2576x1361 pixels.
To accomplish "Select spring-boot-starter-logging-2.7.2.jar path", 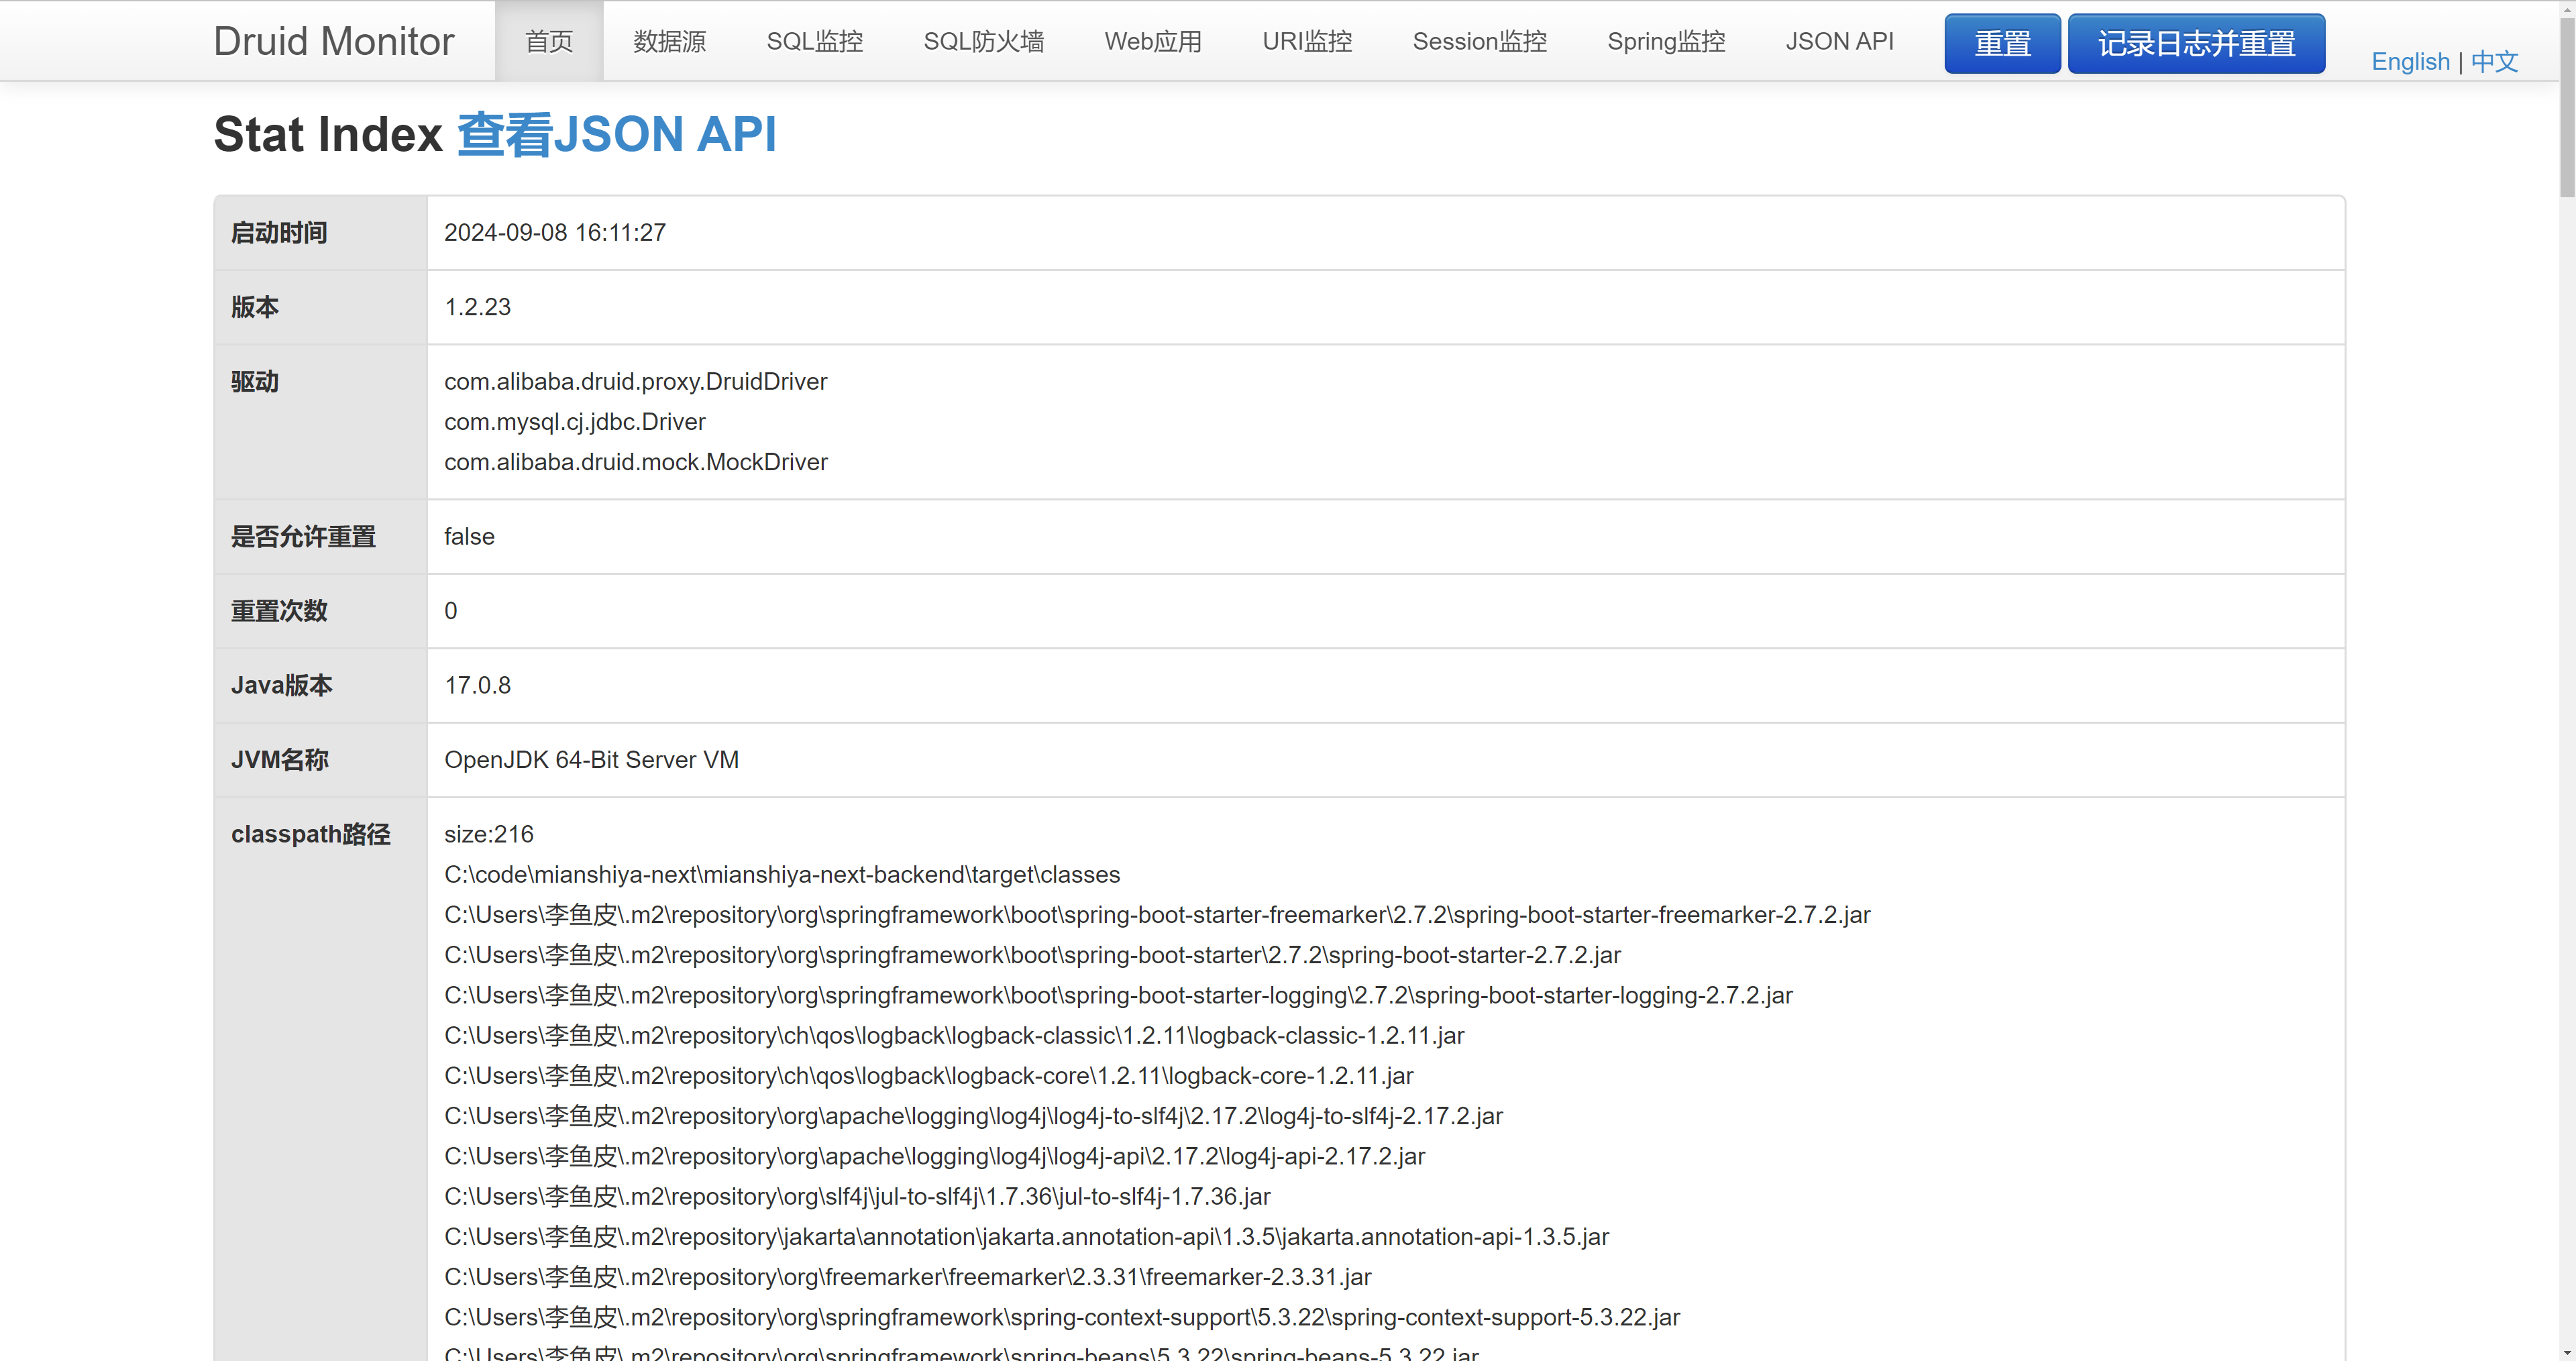I will 1118,995.
